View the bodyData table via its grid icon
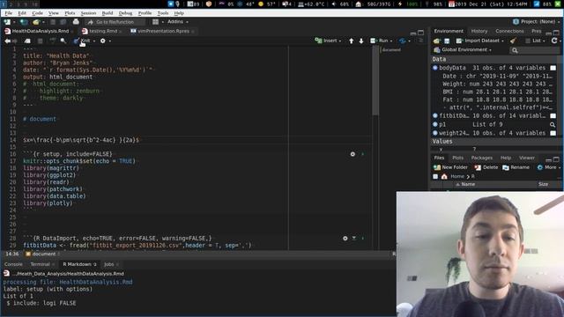The image size is (564, 317). [x=553, y=68]
